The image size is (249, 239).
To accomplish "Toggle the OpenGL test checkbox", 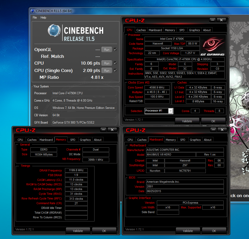I will (x=115, y=49).
